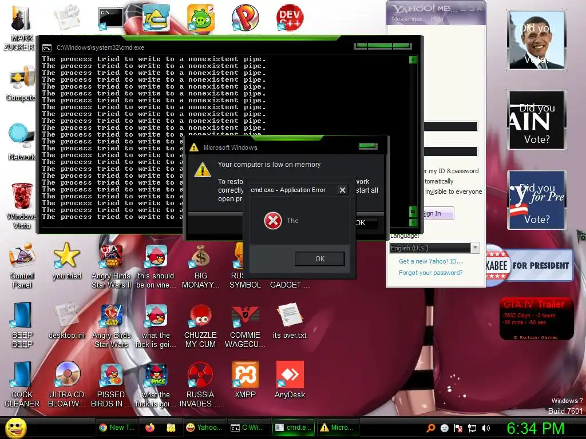Click the Yahoo password input field
586x439 pixels.
(451, 151)
